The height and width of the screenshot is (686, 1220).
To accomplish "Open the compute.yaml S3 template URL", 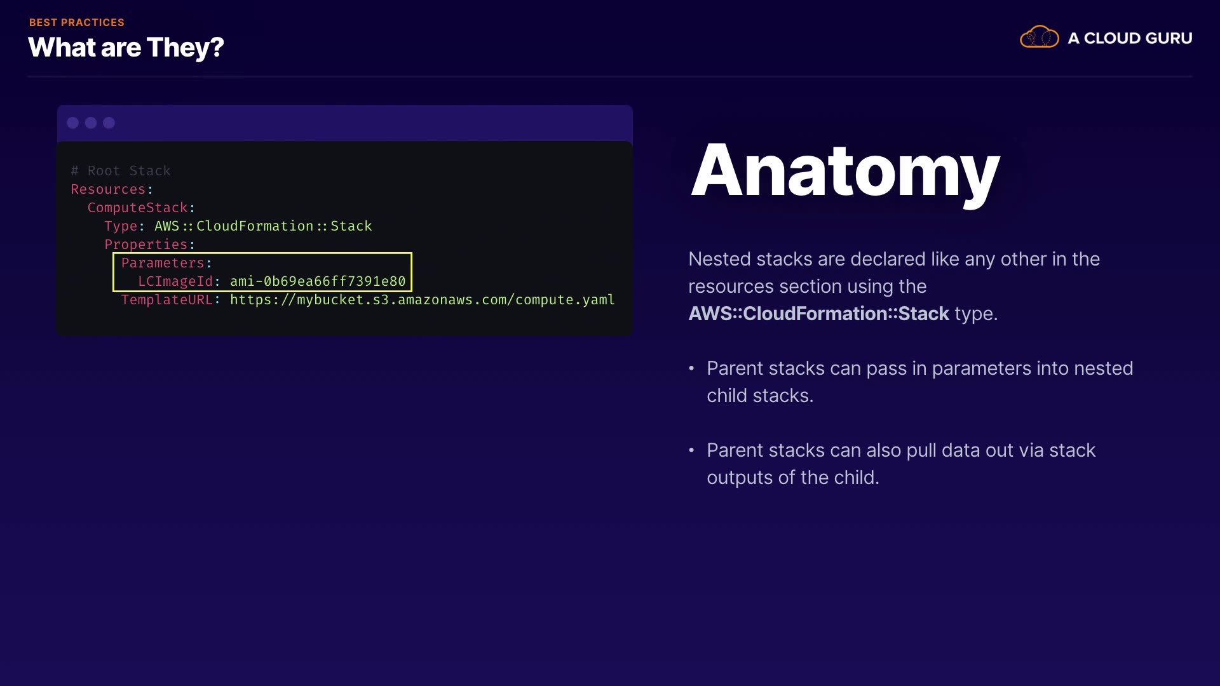I will point(422,300).
